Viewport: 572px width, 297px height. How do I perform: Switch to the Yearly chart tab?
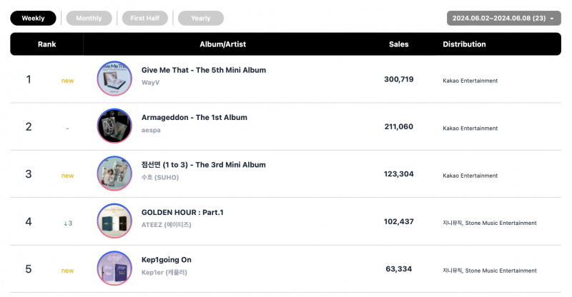(201, 19)
